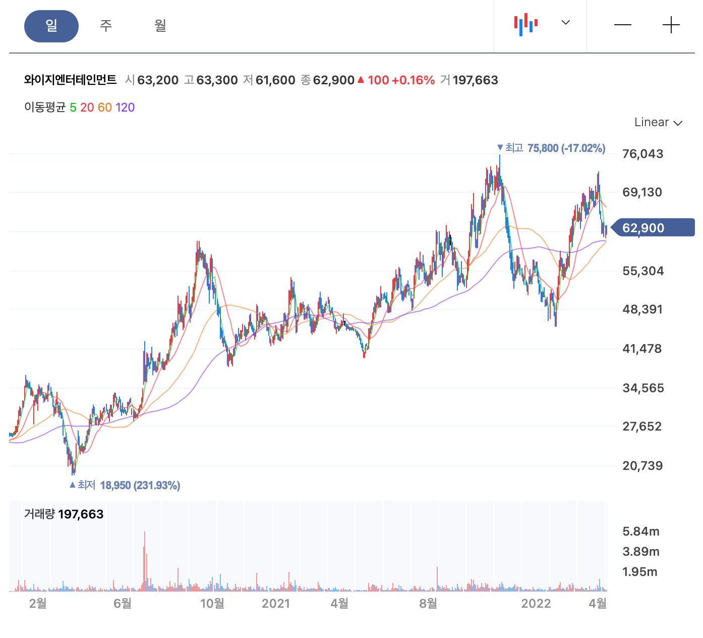Screen dimensions: 703x638
Task: Switch to the 주 (weekly) chart tab
Action: coord(106,26)
